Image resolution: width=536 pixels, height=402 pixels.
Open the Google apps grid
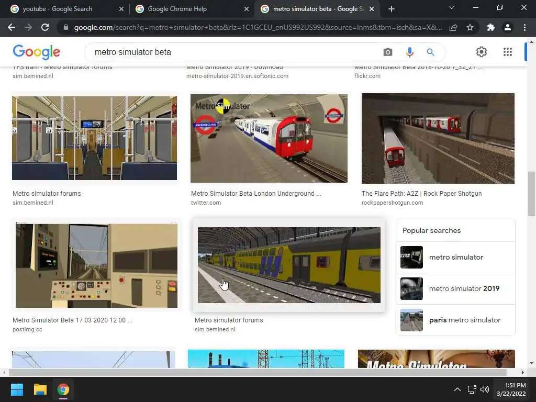[508, 52]
